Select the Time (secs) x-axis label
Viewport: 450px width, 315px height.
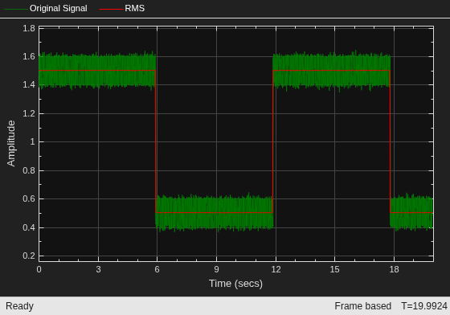pyautogui.click(x=235, y=284)
